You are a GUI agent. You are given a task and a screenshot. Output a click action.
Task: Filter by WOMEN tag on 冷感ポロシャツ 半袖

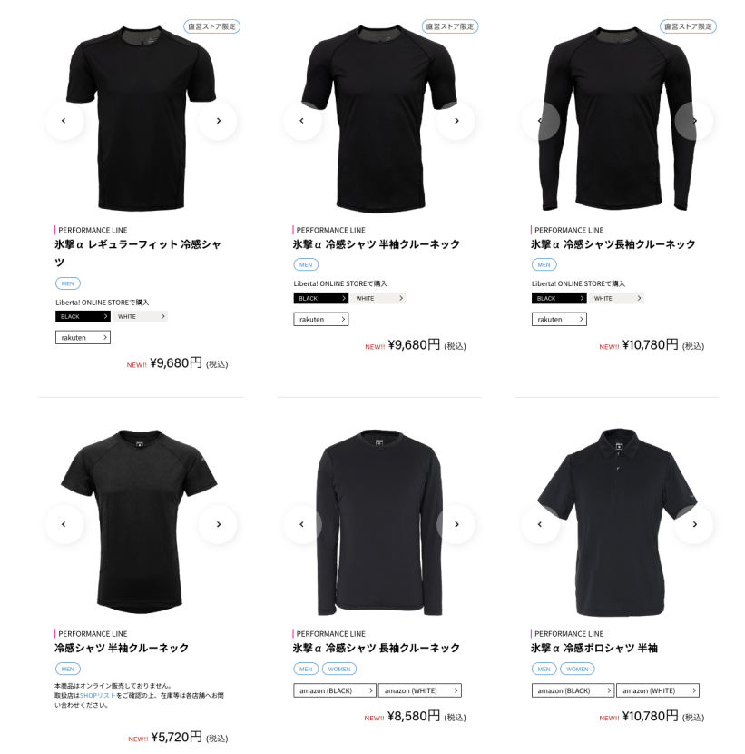coord(577,669)
